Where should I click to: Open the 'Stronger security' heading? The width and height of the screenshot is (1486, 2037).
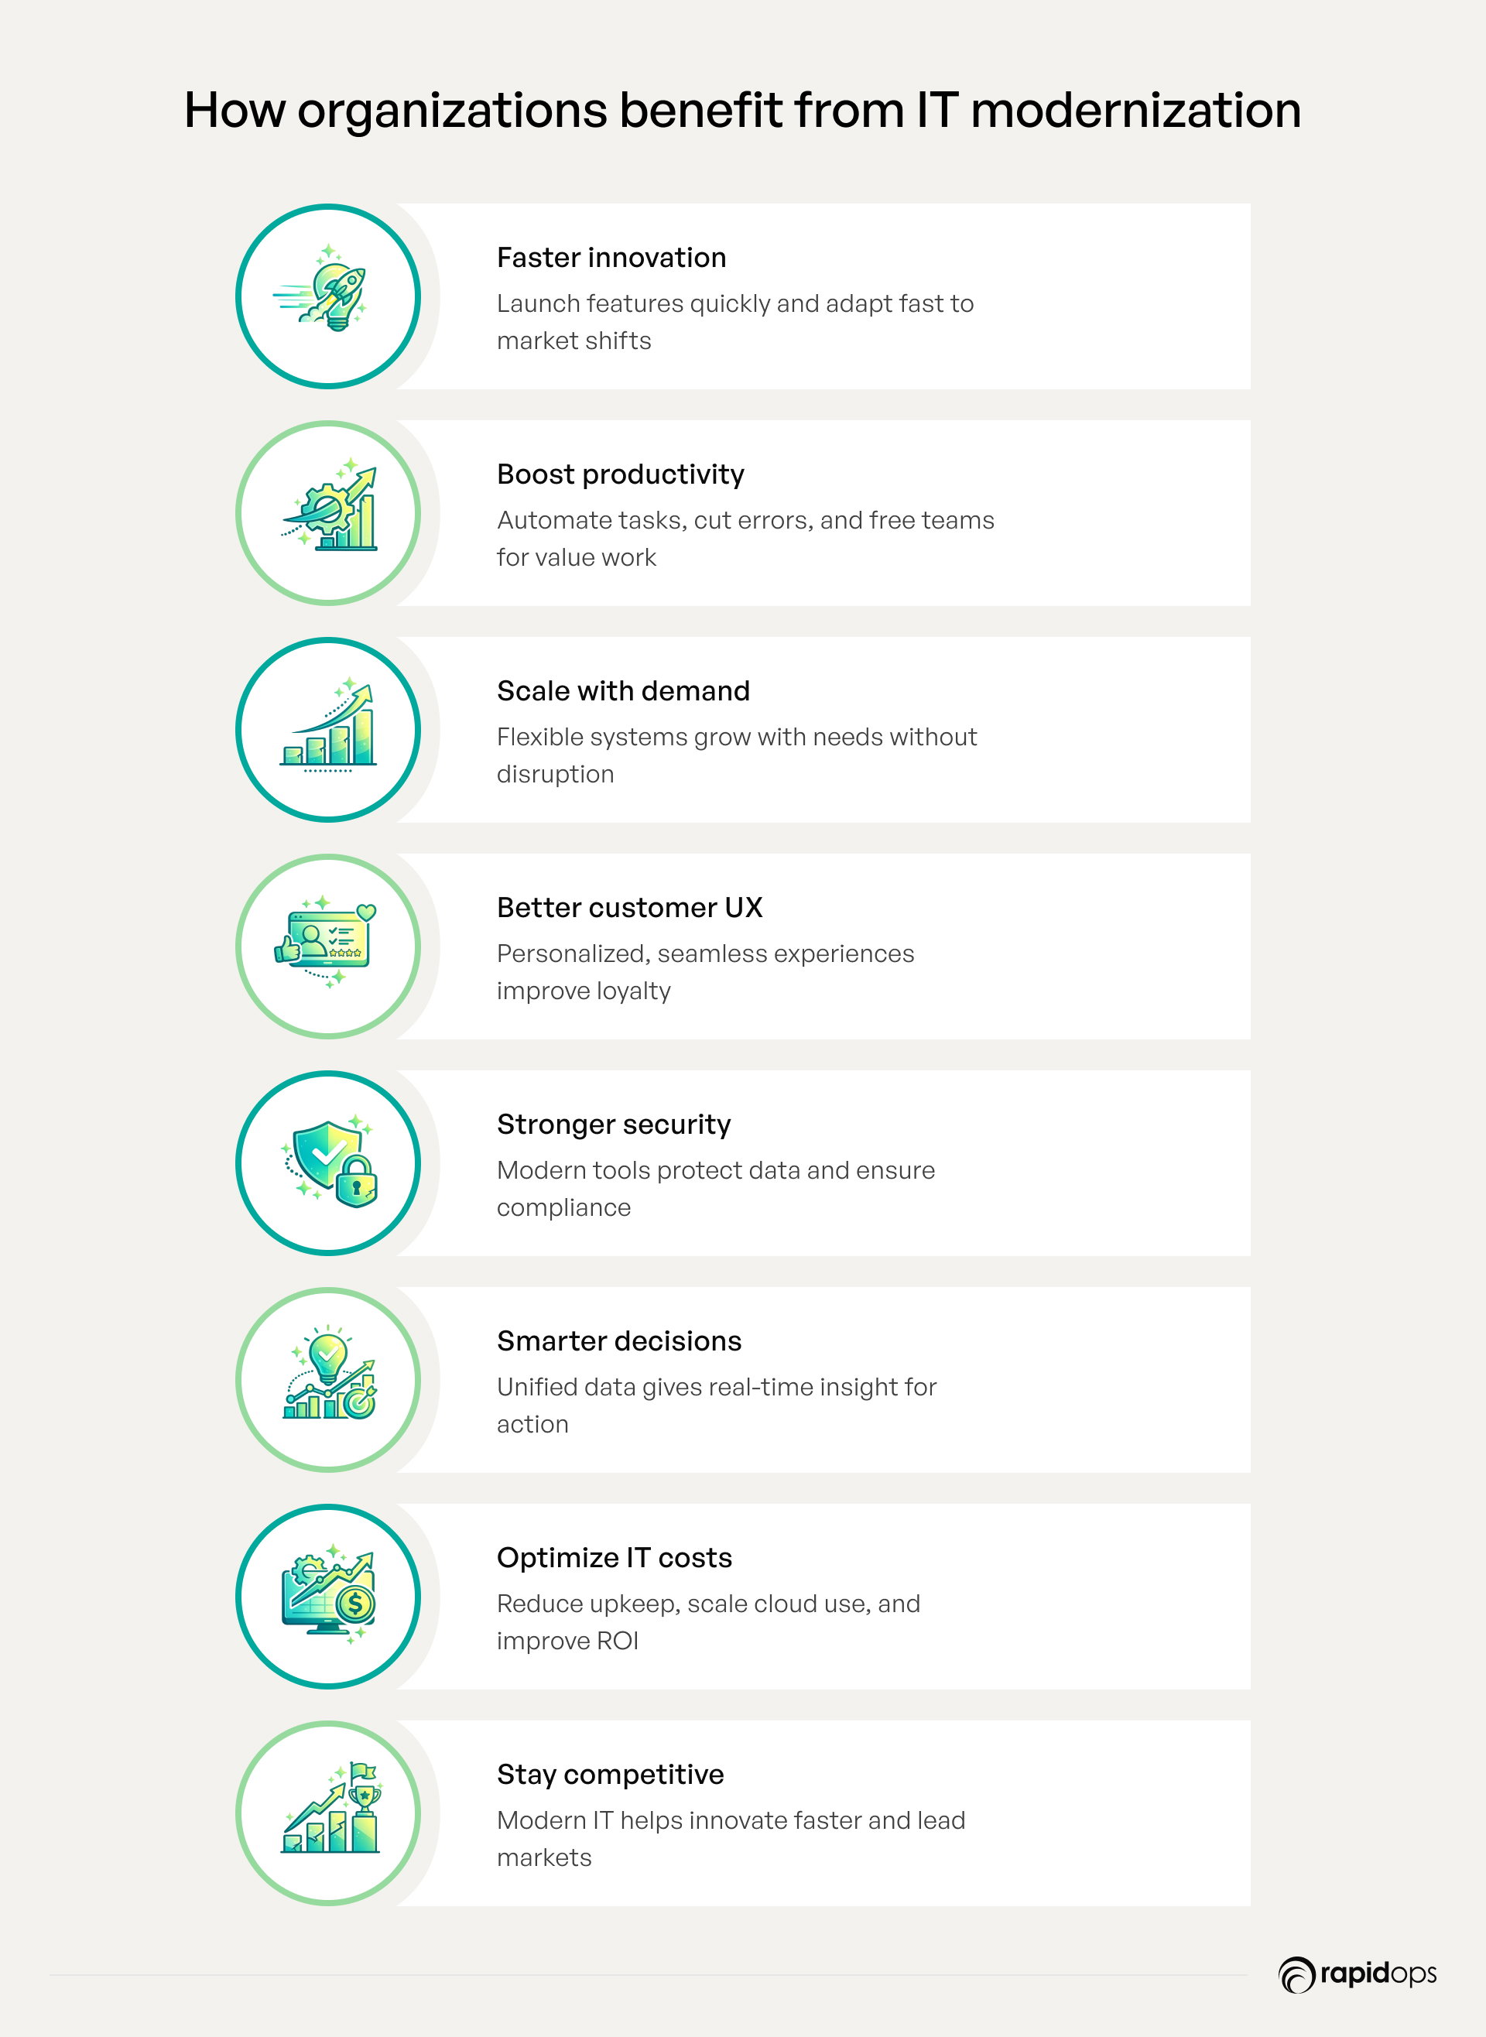click(614, 1125)
